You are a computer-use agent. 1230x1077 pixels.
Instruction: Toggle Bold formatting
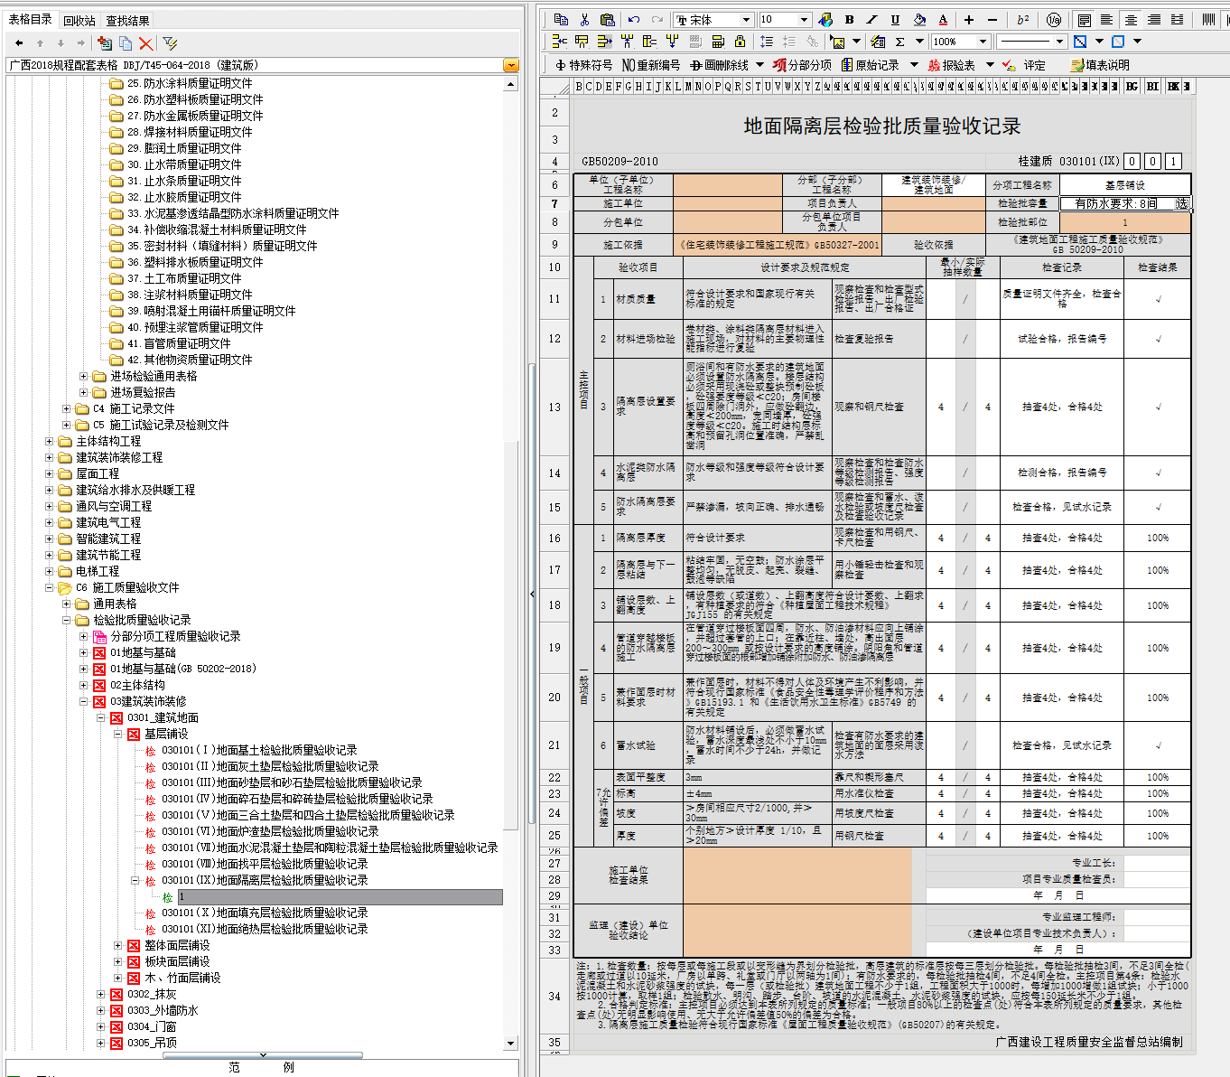[x=849, y=19]
